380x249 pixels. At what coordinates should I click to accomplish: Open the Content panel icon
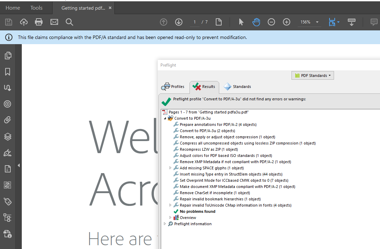tap(8, 169)
